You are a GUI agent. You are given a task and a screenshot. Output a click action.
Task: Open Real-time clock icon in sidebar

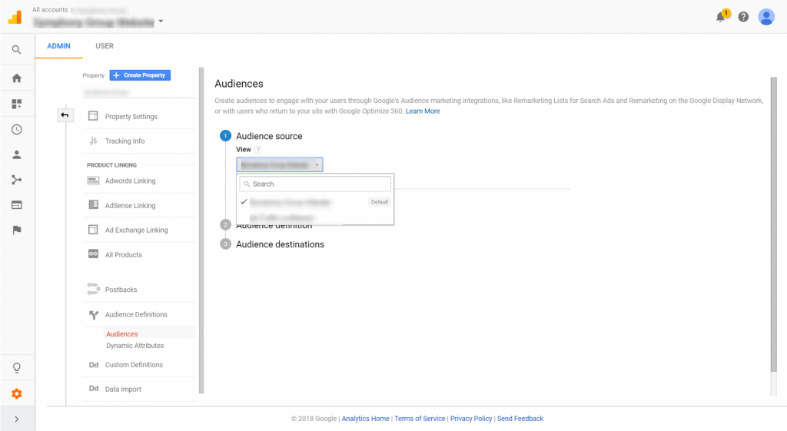coord(16,129)
